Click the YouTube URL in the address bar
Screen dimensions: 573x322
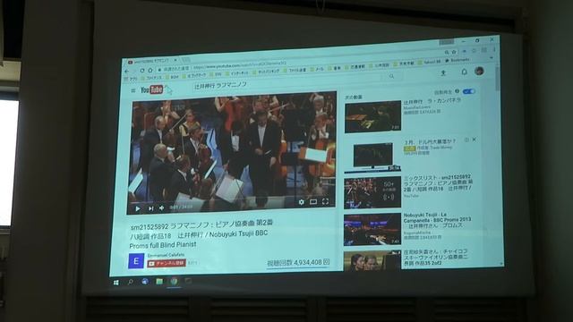[x=239, y=65]
